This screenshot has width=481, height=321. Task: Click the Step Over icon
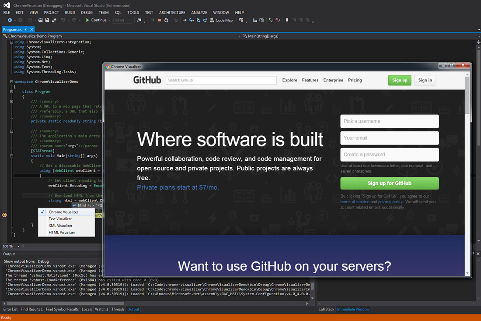[x=199, y=20]
